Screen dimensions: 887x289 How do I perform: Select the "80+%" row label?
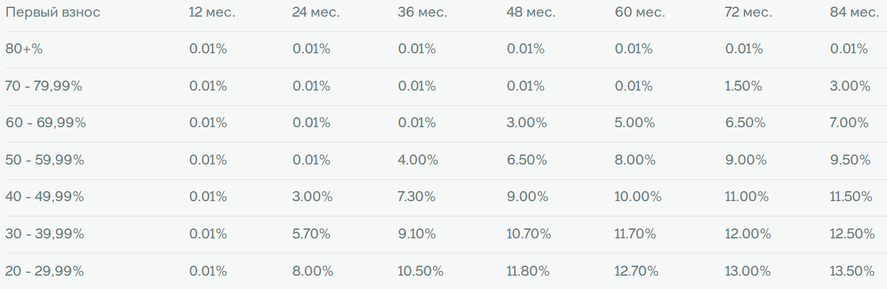(23, 49)
